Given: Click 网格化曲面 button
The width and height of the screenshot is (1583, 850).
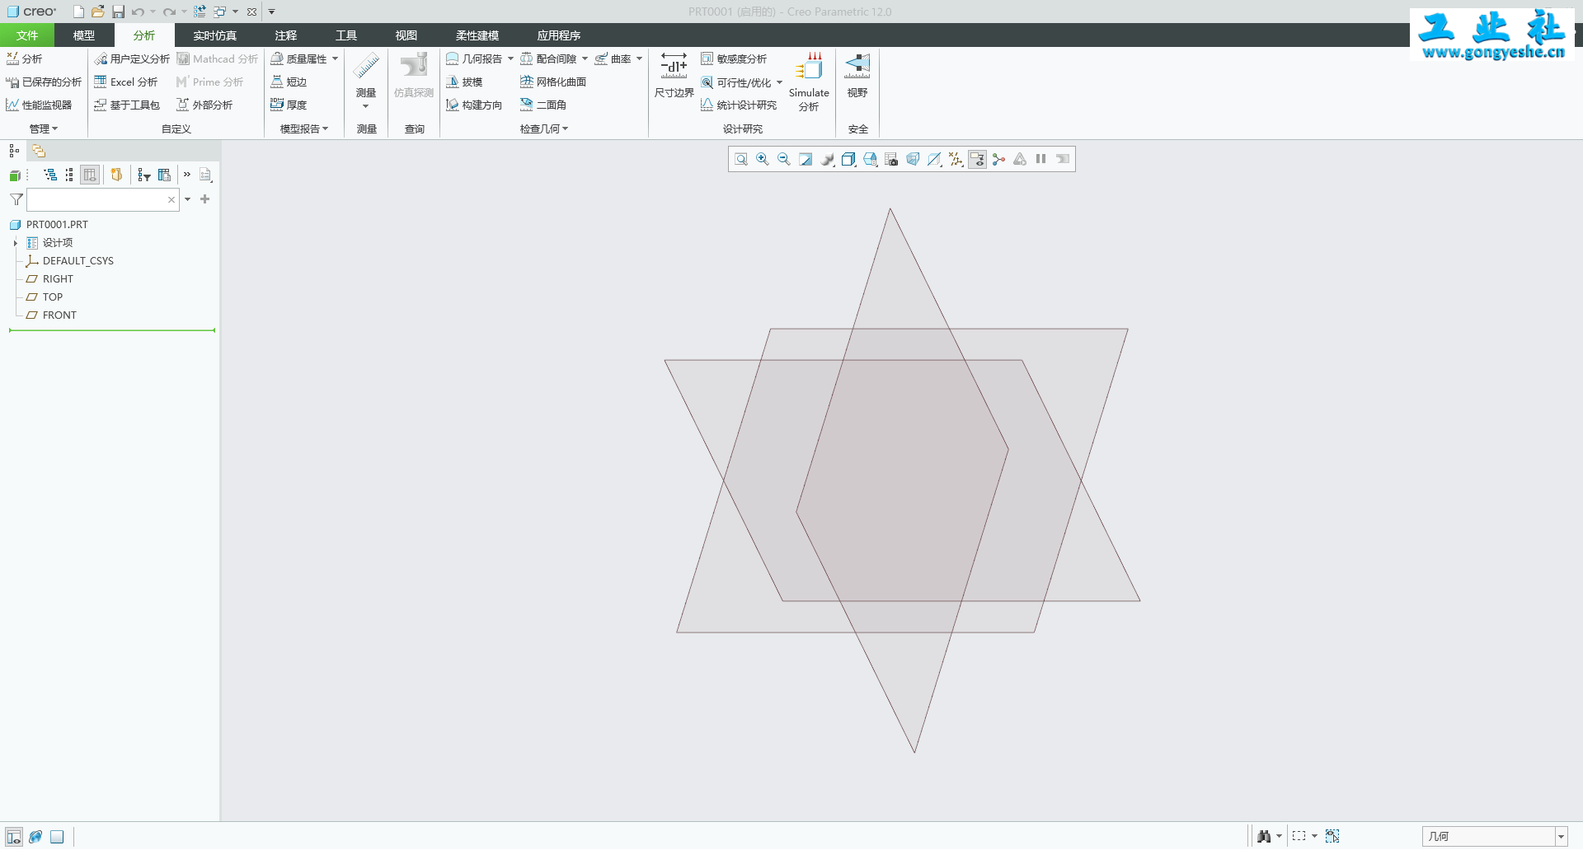Looking at the screenshot, I should (553, 82).
